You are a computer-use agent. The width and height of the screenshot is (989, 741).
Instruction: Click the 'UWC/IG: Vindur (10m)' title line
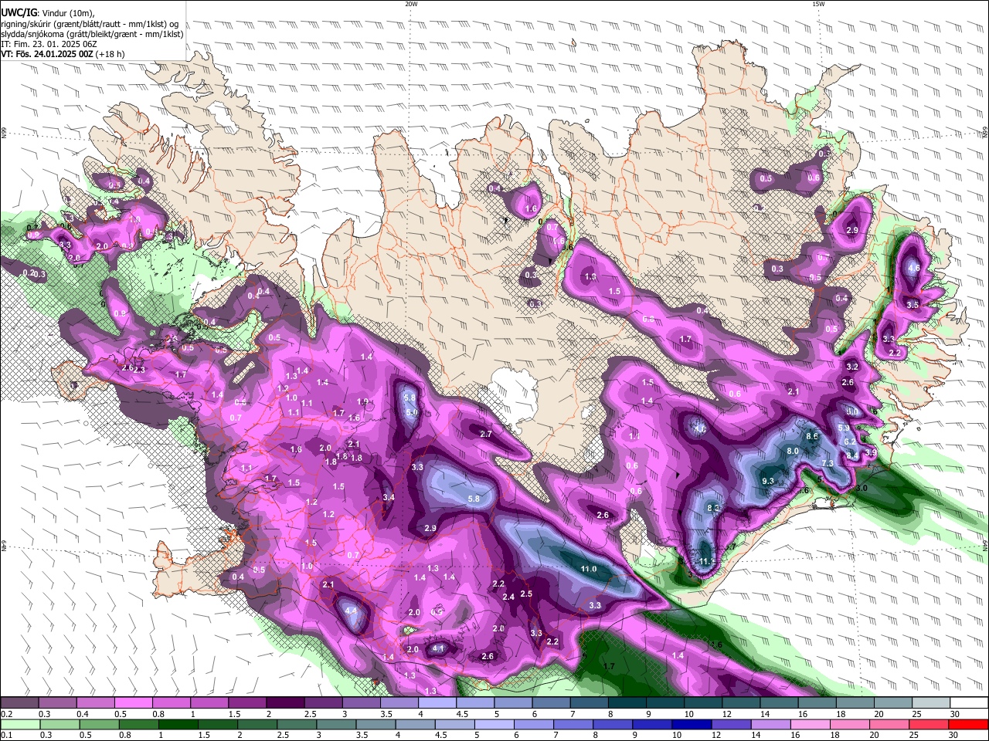point(48,12)
